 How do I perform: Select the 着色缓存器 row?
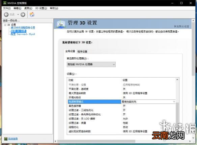[122, 106]
